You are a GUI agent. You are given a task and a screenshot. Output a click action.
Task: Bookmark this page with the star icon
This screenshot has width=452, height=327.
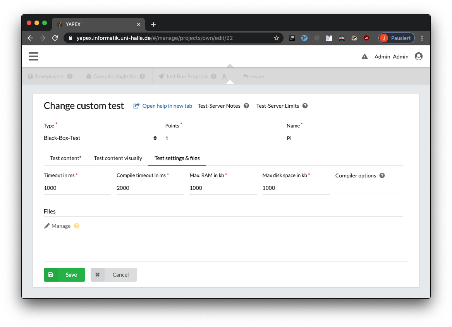[x=276, y=38]
